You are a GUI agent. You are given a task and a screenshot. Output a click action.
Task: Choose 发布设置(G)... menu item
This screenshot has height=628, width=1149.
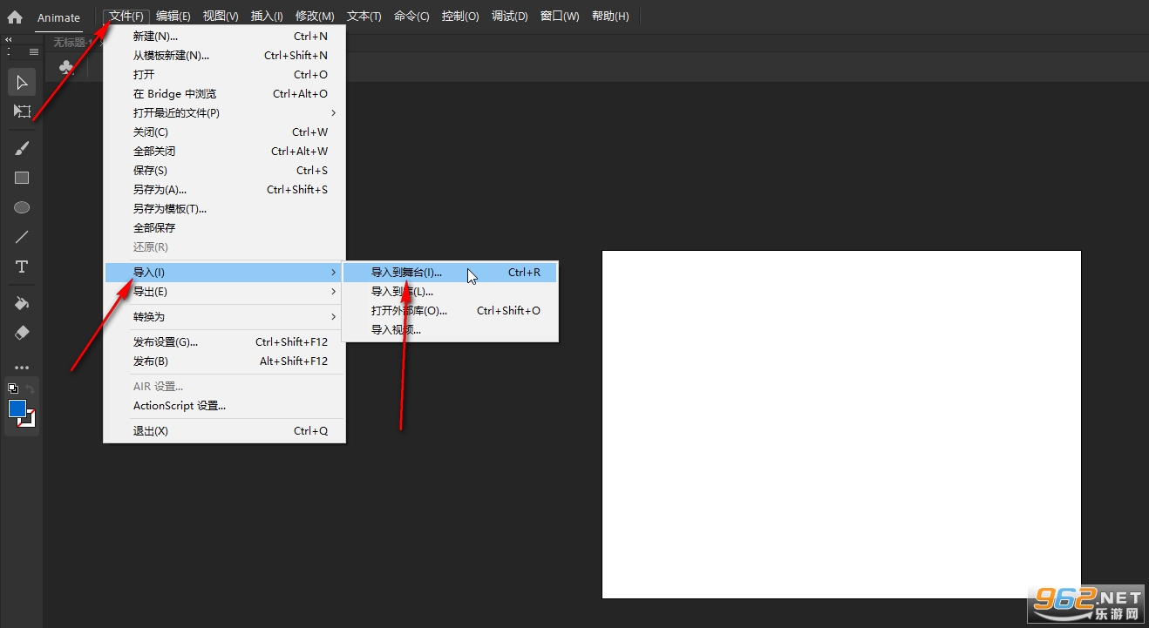coord(225,342)
